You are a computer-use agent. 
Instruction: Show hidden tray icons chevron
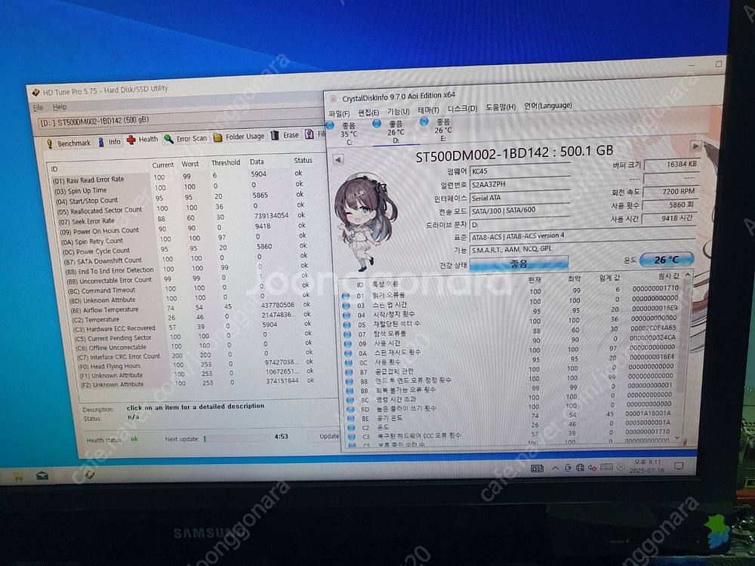tap(555, 468)
